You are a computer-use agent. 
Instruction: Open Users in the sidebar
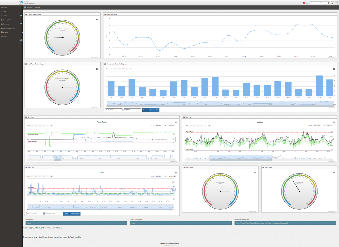[x=4, y=16]
